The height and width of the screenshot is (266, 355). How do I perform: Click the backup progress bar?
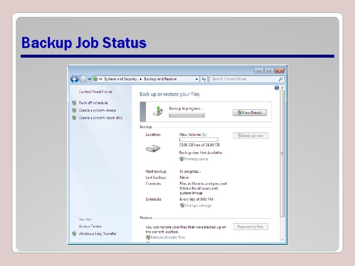coord(187,115)
